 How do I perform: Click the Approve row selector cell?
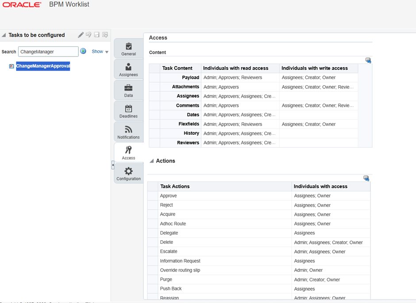153,196
